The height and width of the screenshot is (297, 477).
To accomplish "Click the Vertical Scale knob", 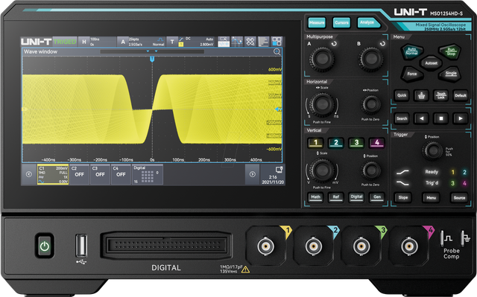I will (322, 170).
